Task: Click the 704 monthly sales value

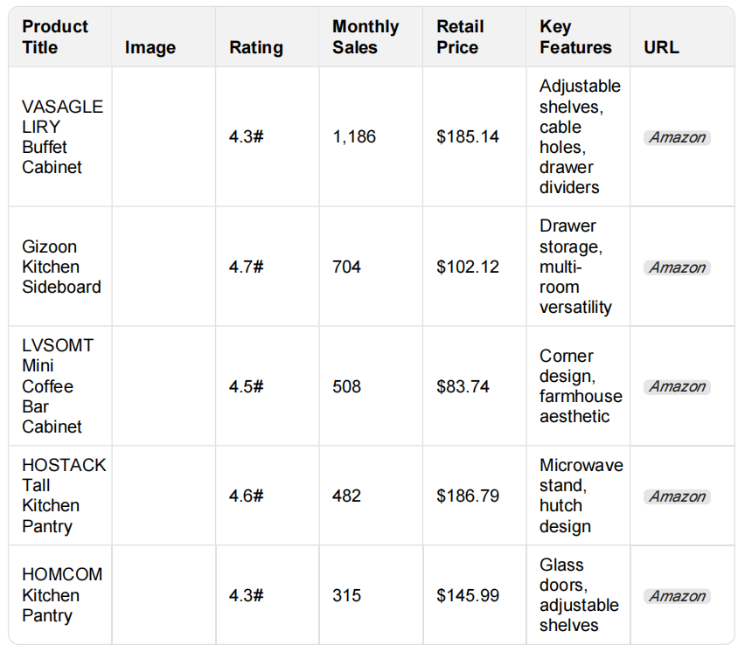Action: pyautogui.click(x=346, y=267)
